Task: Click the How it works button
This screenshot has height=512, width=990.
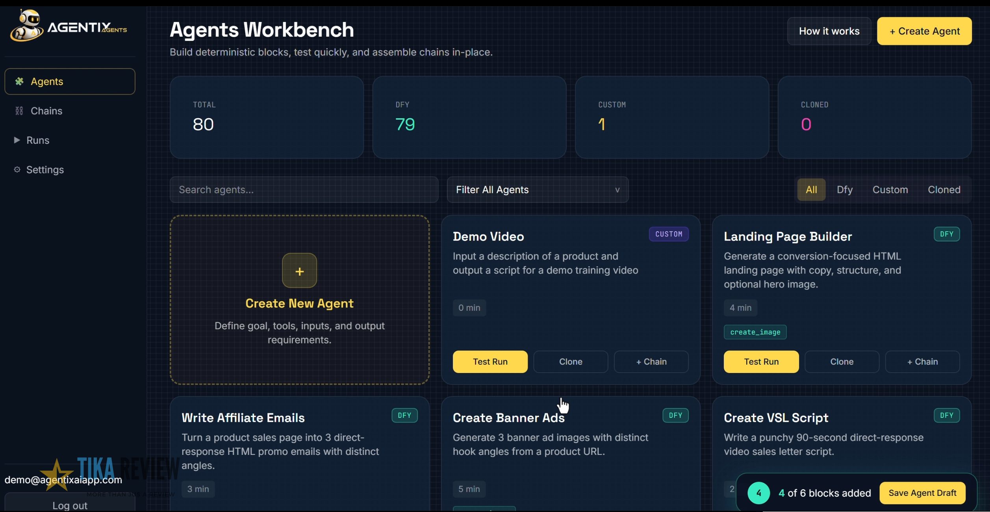Action: (829, 31)
